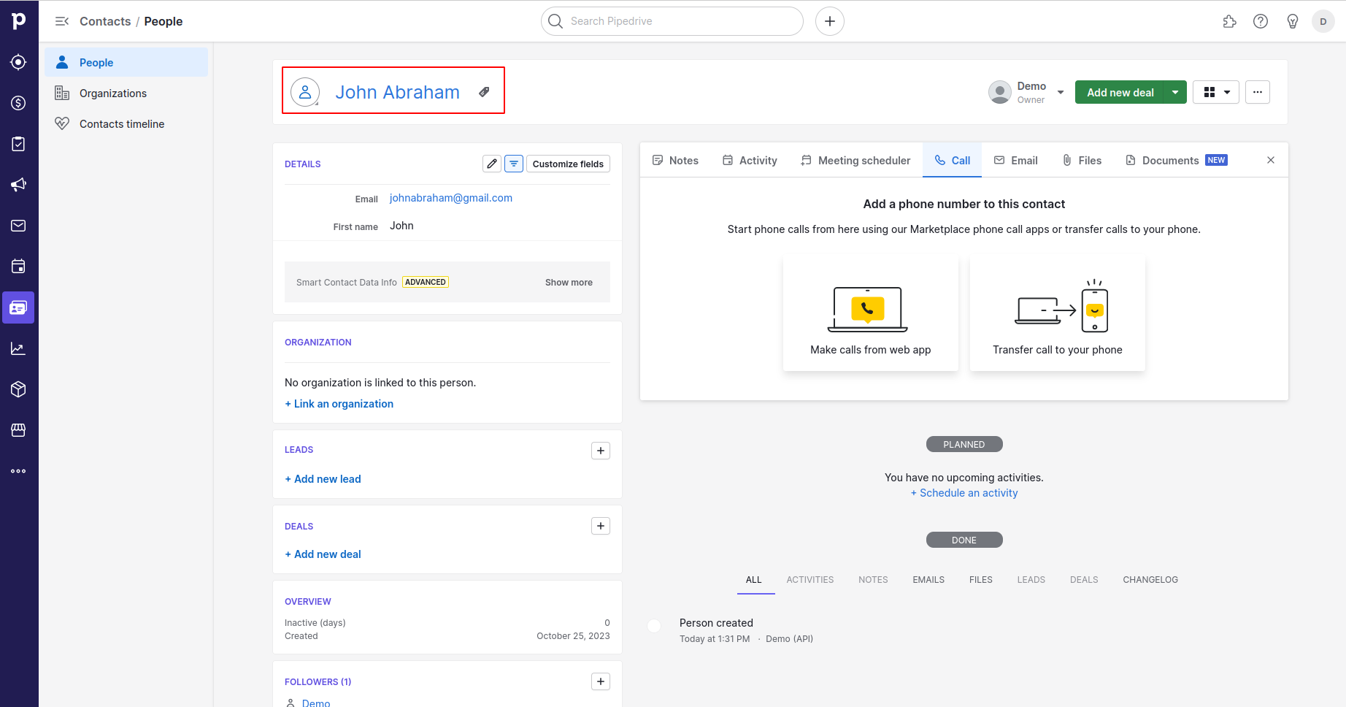Collapse the sidebar navigation menu toggle
The width and height of the screenshot is (1346, 707).
click(62, 21)
